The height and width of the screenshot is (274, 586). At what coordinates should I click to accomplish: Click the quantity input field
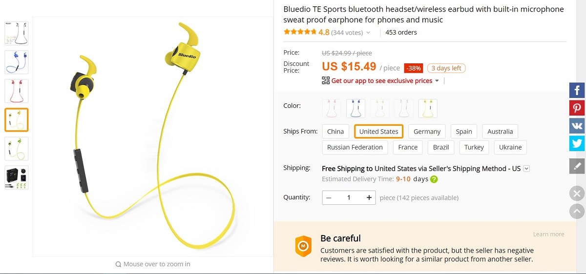(349, 197)
